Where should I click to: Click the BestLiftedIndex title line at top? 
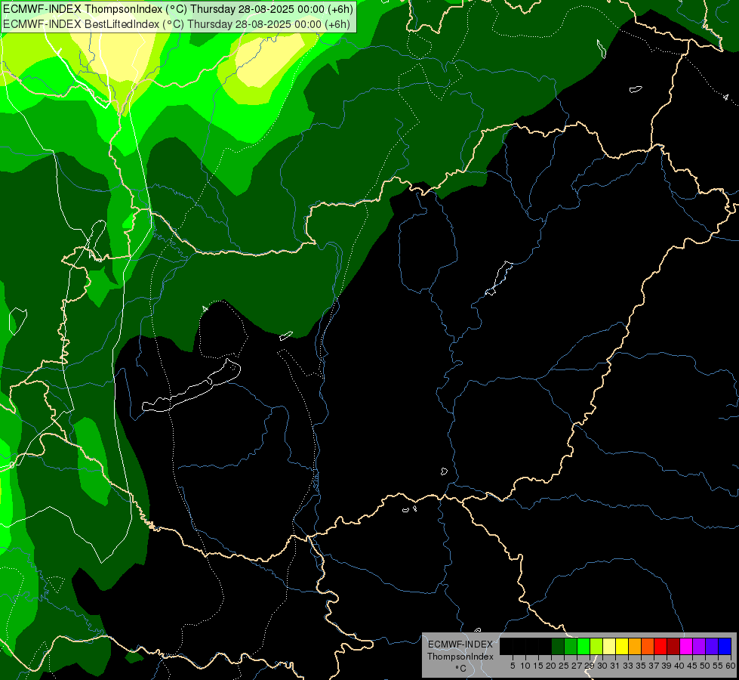(x=177, y=24)
